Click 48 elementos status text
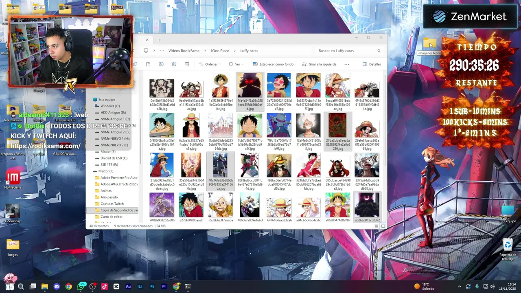Viewport: 521px width, 293px height. point(99,226)
